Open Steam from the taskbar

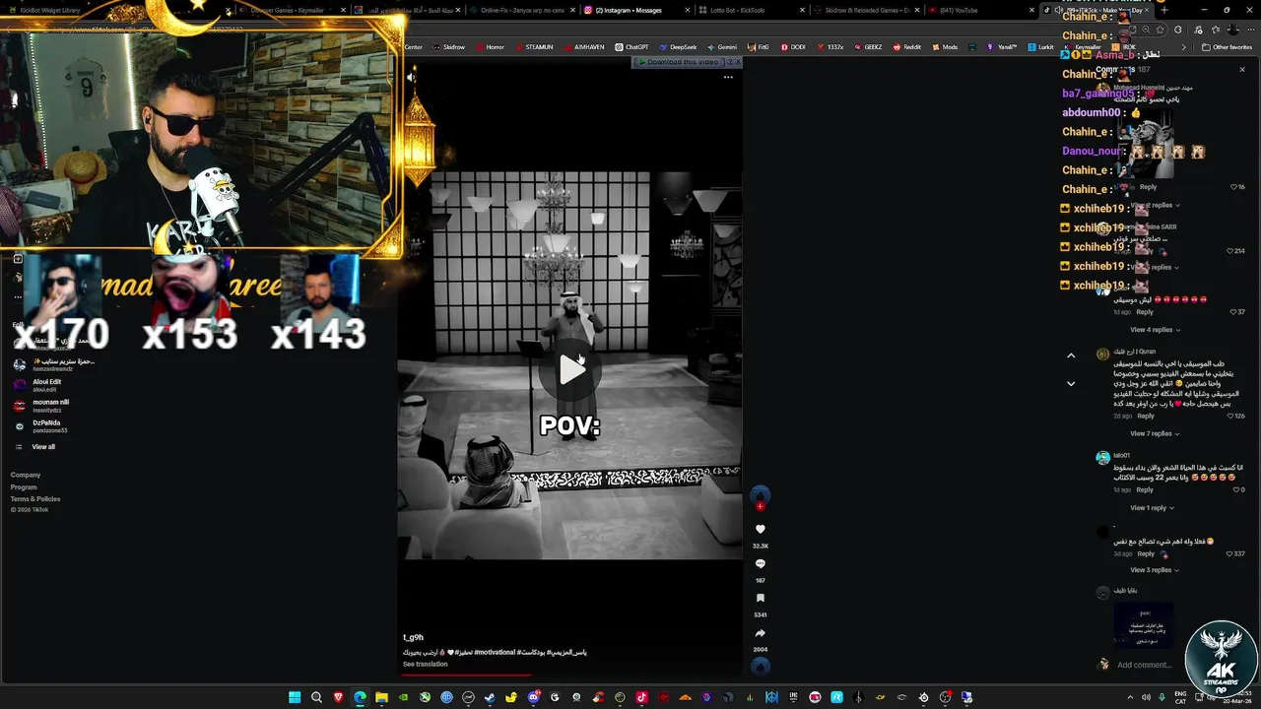pyautogui.click(x=490, y=697)
